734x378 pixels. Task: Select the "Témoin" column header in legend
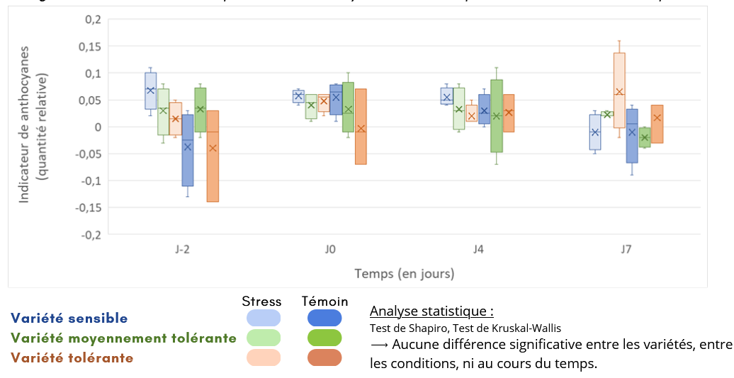(x=324, y=301)
